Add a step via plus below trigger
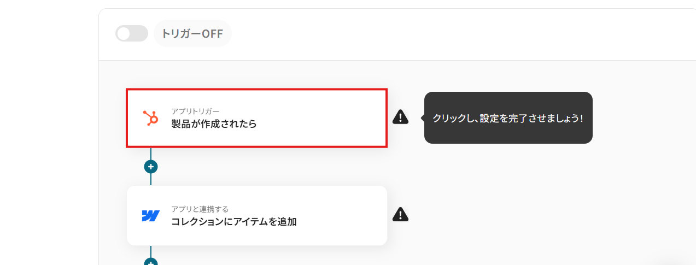The width and height of the screenshot is (696, 265). point(151,167)
